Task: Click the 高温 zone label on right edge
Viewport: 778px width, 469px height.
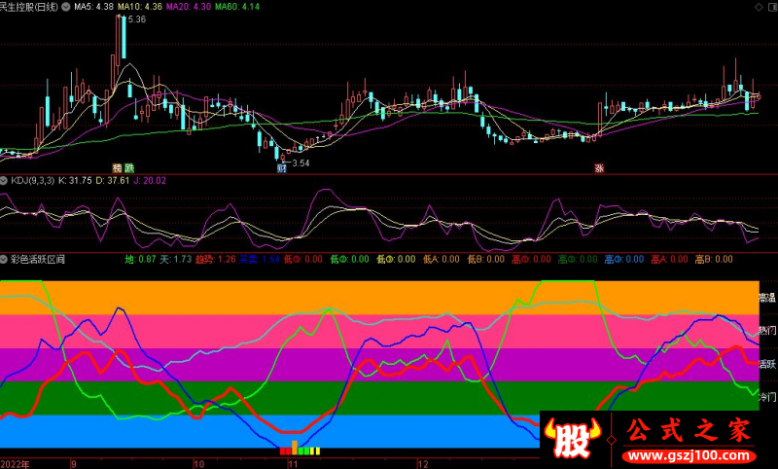Action: point(766,297)
